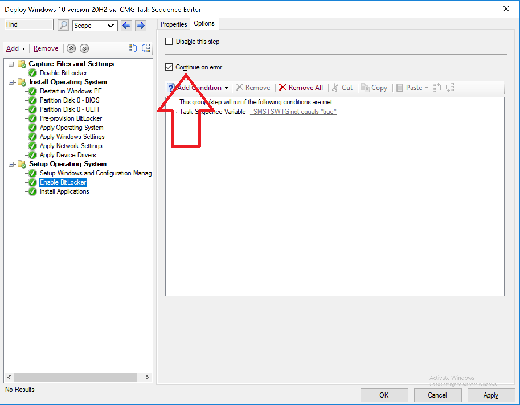Click the green check icon of Apply Windows Settings

click(32, 137)
